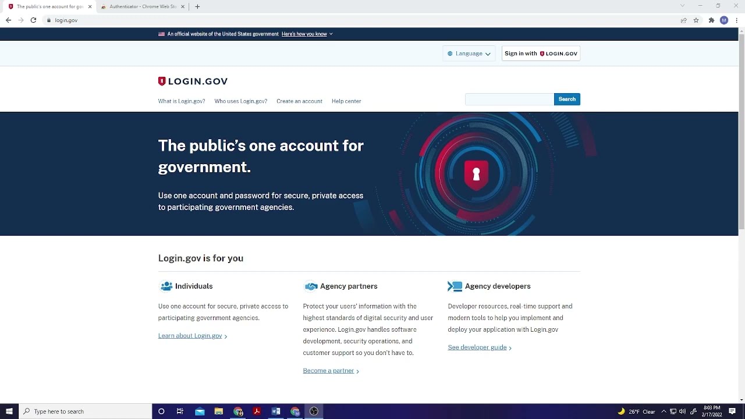The height and width of the screenshot is (419, 745).
Task: Open Help center menu item
Action: pyautogui.click(x=346, y=101)
